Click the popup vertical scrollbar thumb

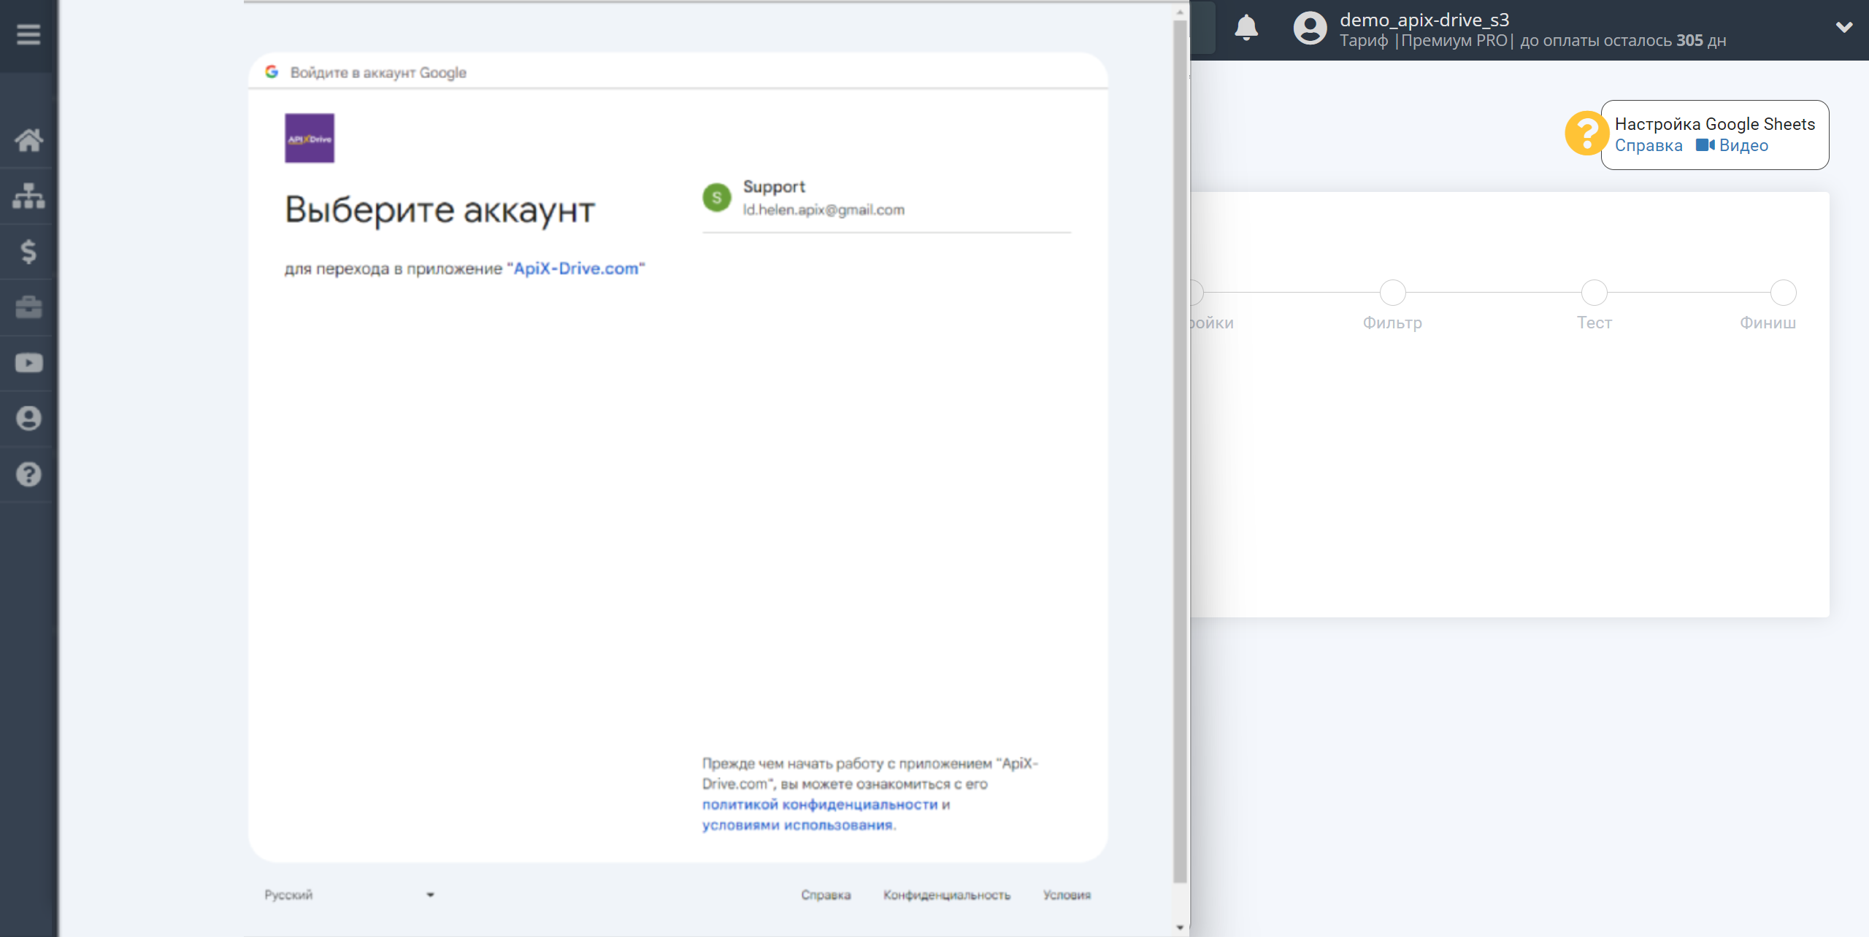click(x=1180, y=451)
